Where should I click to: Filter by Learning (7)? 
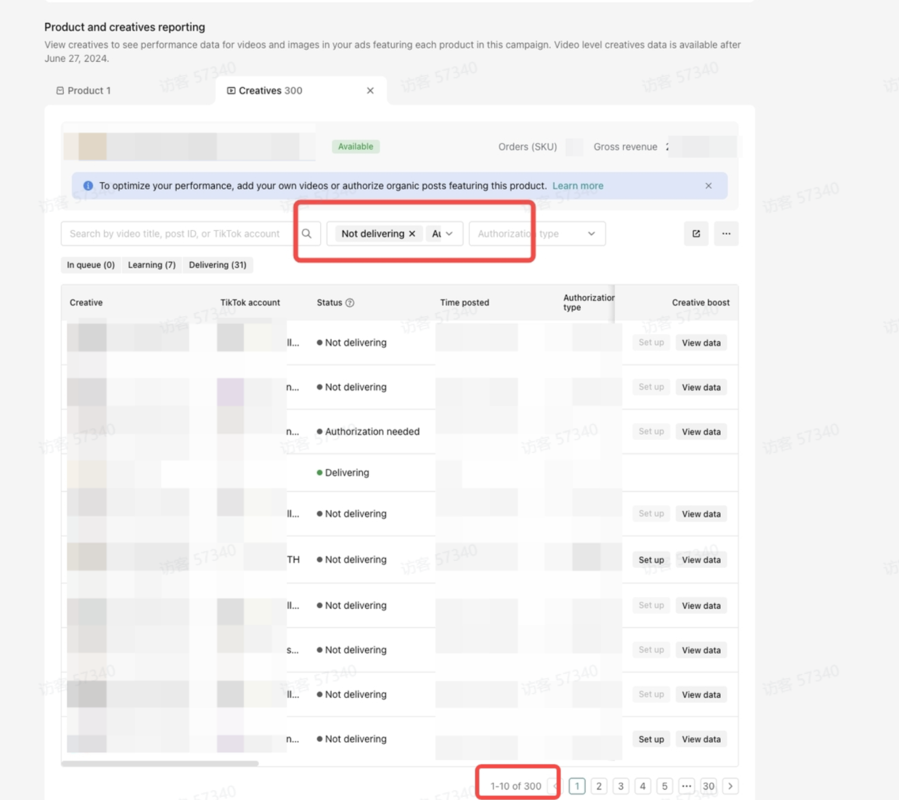[x=152, y=265]
